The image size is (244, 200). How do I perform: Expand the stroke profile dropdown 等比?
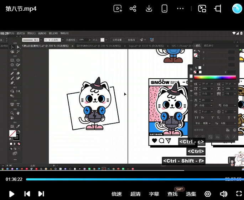click(x=41, y=40)
